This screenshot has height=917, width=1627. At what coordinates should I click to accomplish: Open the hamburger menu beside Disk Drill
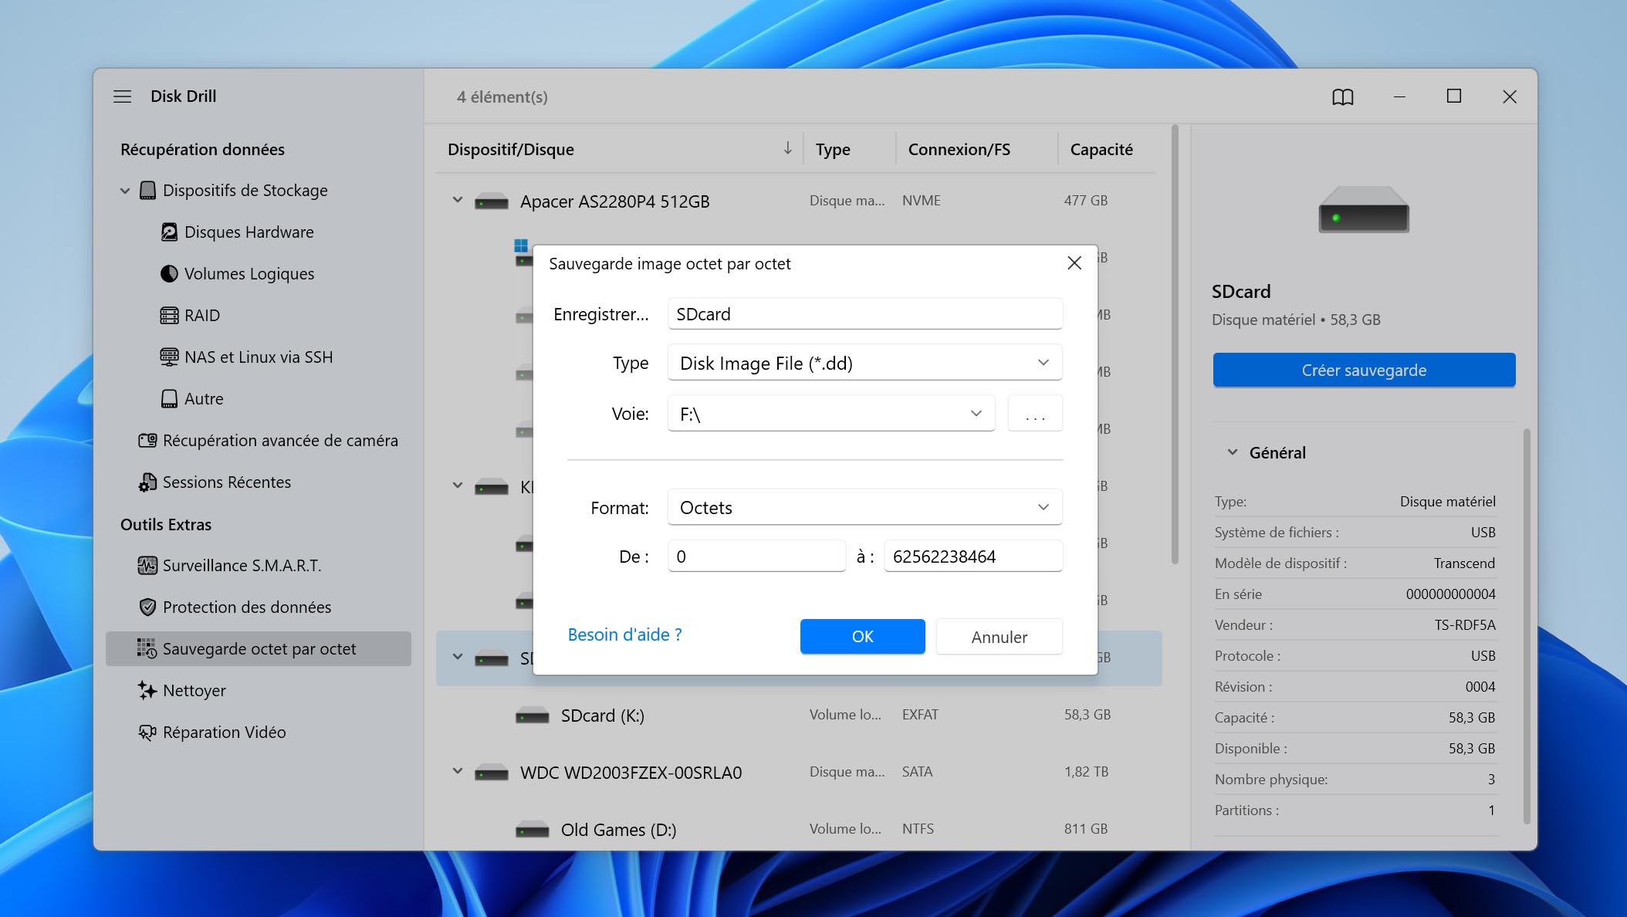click(122, 96)
